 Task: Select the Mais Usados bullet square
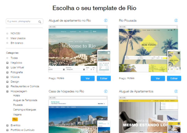[7, 38]
